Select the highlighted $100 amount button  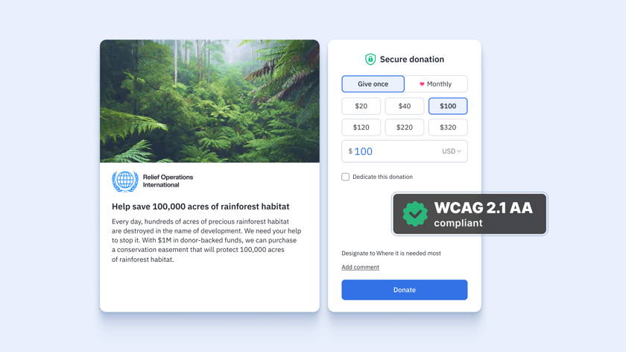(448, 106)
